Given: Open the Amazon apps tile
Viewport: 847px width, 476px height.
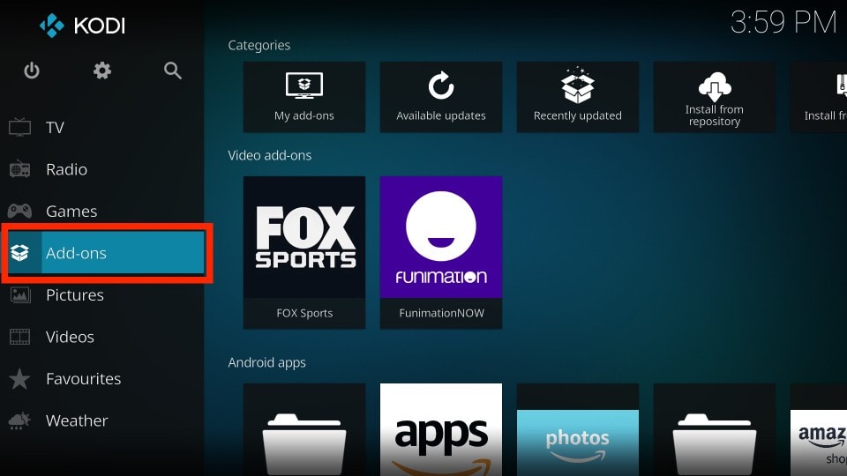Looking at the screenshot, I should click(441, 429).
